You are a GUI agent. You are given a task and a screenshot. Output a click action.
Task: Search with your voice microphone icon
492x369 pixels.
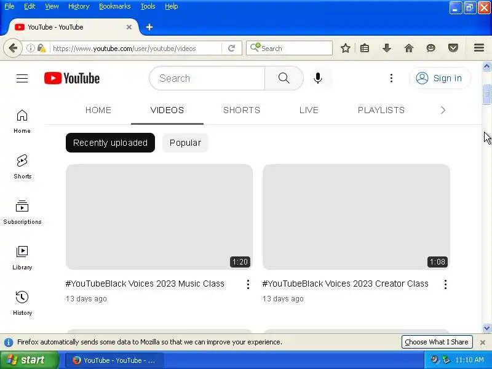click(x=318, y=78)
